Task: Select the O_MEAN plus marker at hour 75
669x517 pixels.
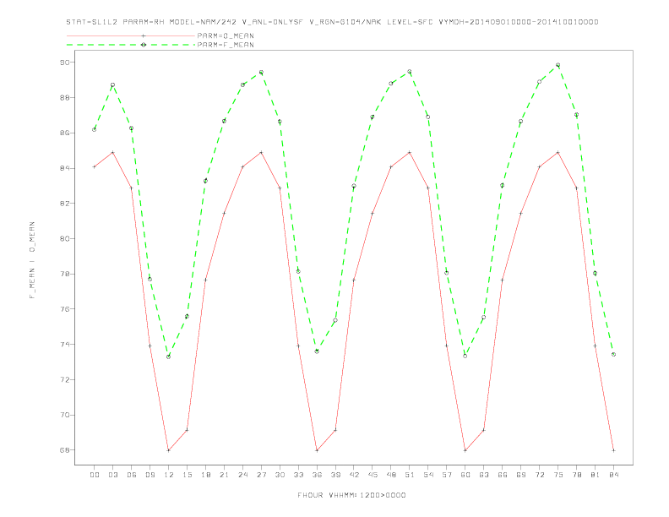Action: click(x=557, y=152)
